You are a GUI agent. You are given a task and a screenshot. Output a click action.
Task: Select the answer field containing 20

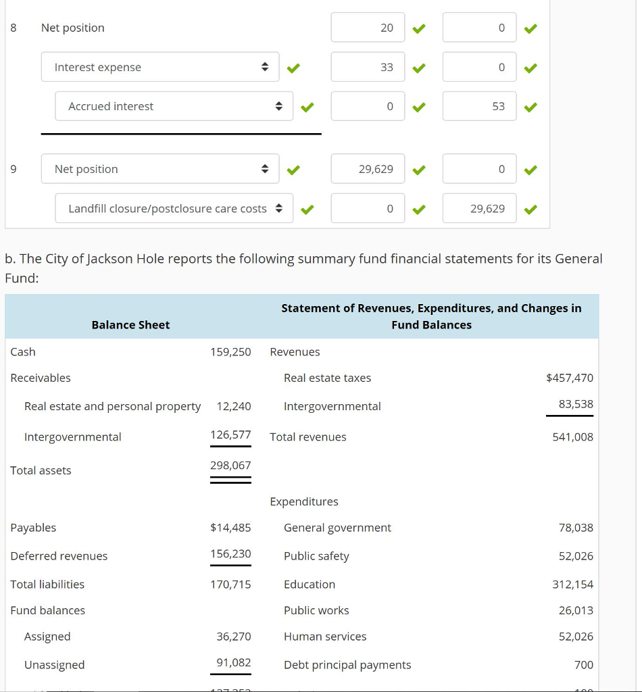click(368, 28)
